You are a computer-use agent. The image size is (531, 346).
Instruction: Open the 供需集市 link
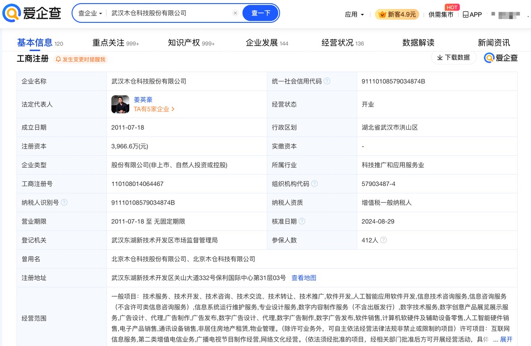point(441,15)
